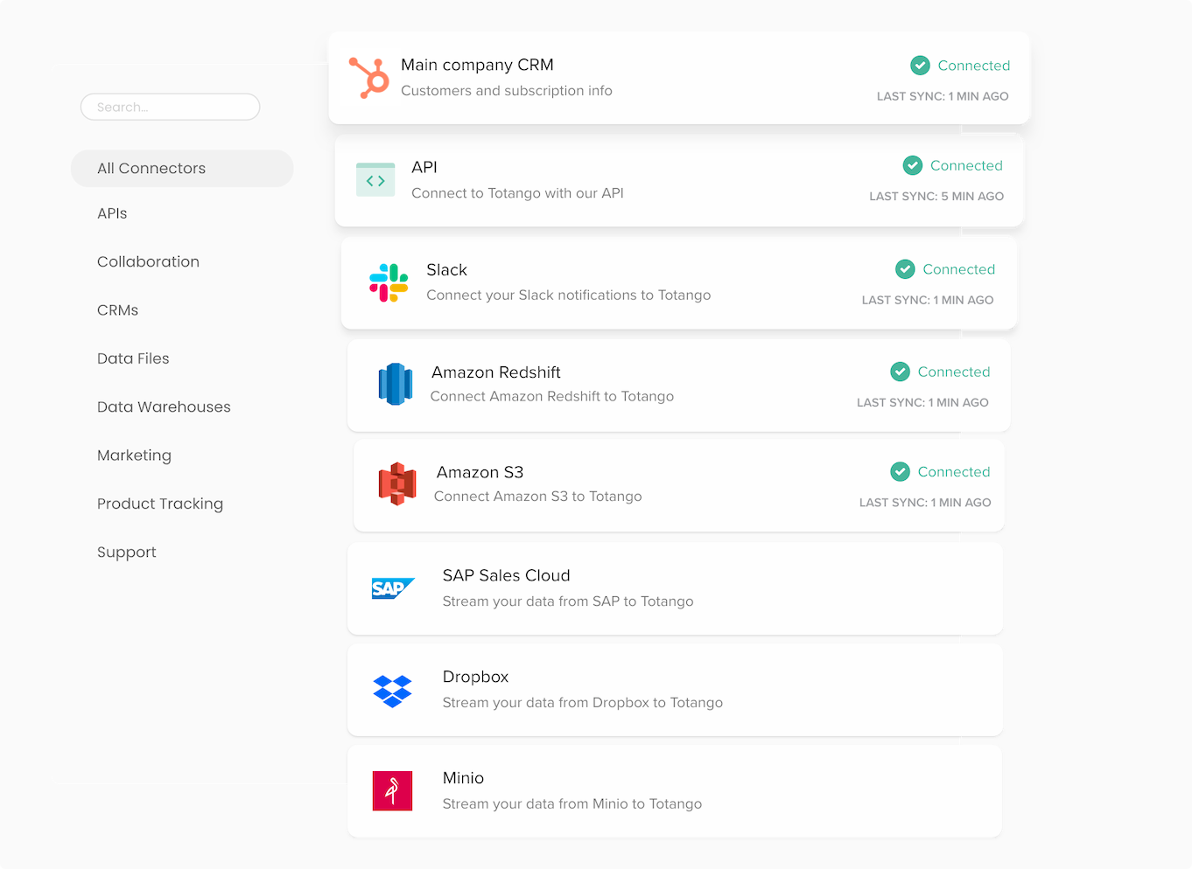Open the Amazon S3 title
1192x869 pixels.
pyautogui.click(x=480, y=472)
